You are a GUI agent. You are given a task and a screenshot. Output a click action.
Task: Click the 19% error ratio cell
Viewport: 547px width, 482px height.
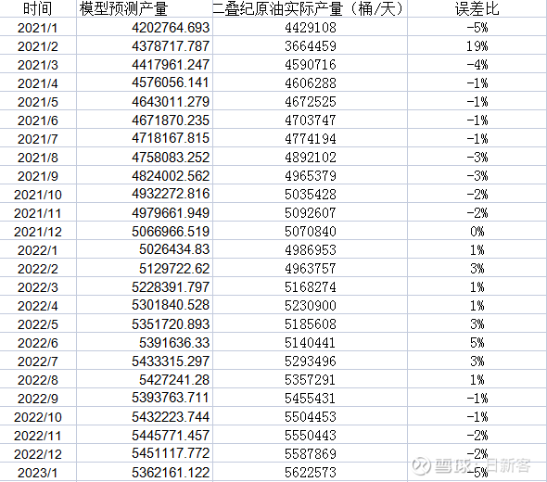point(477,46)
